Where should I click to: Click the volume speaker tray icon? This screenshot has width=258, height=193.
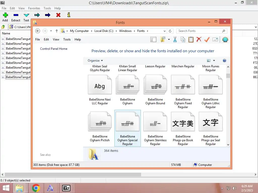click(x=234, y=188)
